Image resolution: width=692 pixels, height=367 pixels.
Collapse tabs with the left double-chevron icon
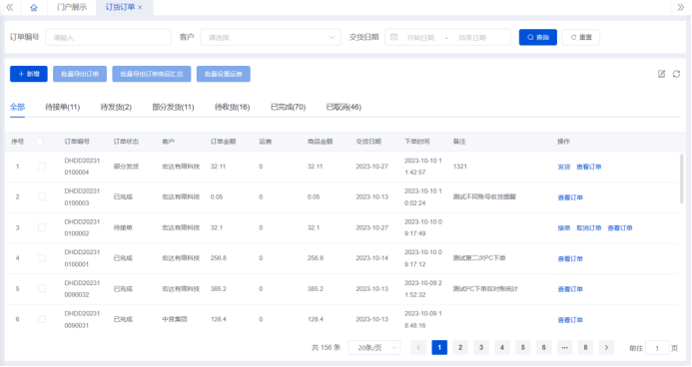(10, 8)
